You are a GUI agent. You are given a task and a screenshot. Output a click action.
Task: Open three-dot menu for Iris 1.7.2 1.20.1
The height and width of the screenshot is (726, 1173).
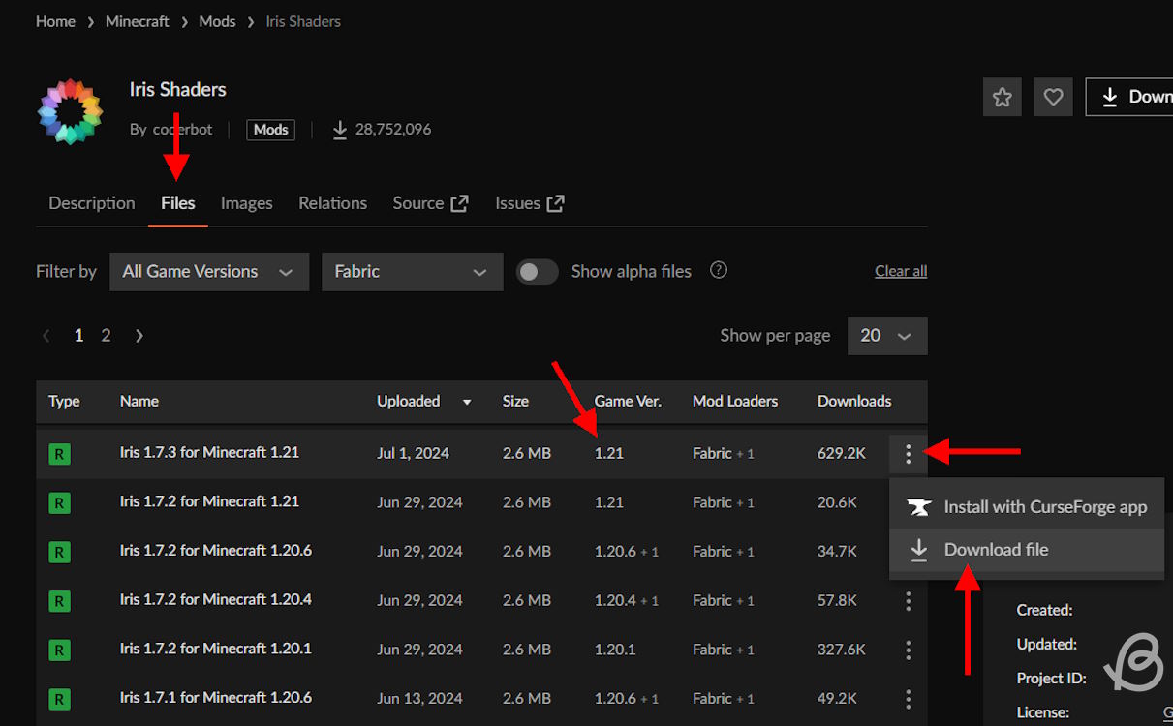(x=908, y=650)
